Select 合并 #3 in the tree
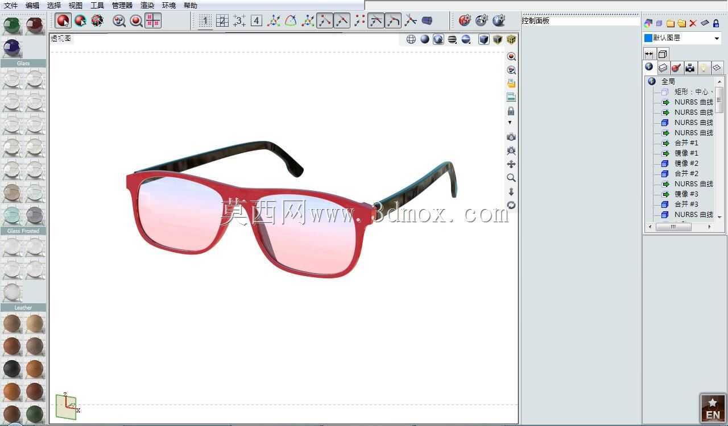Image resolution: width=728 pixels, height=426 pixels. pos(686,204)
